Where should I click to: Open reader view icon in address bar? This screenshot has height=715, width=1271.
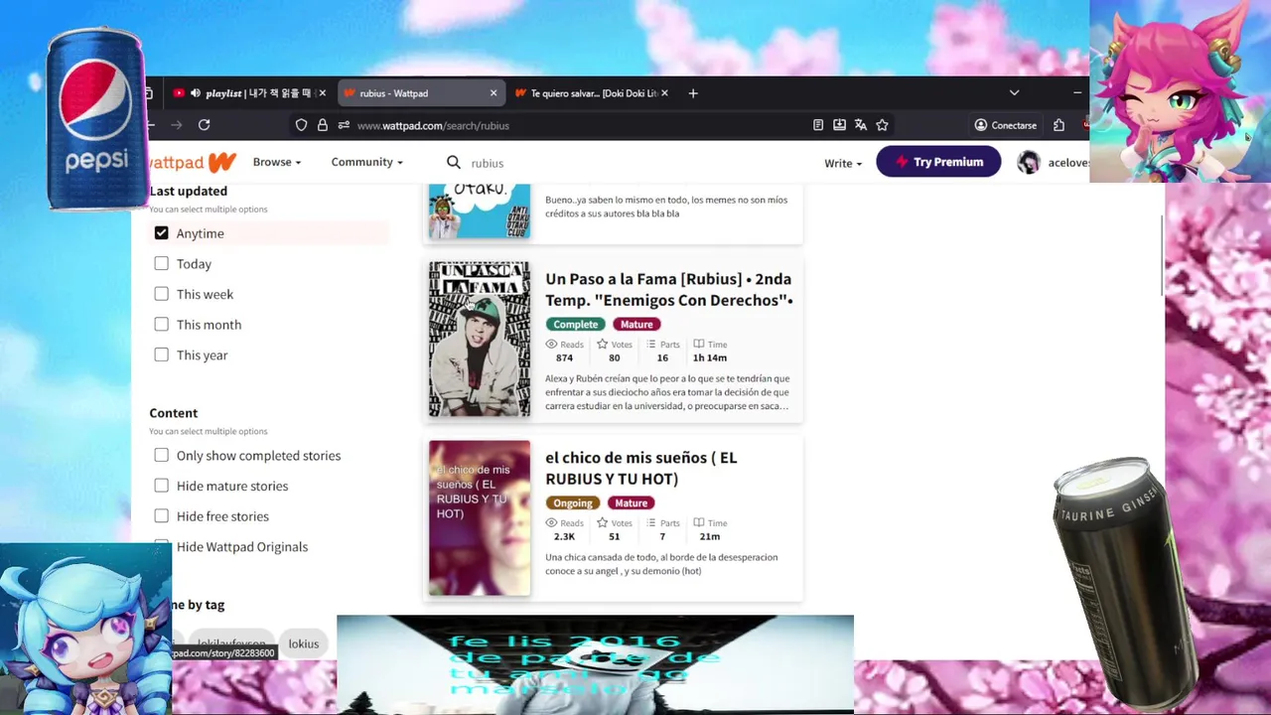point(817,125)
